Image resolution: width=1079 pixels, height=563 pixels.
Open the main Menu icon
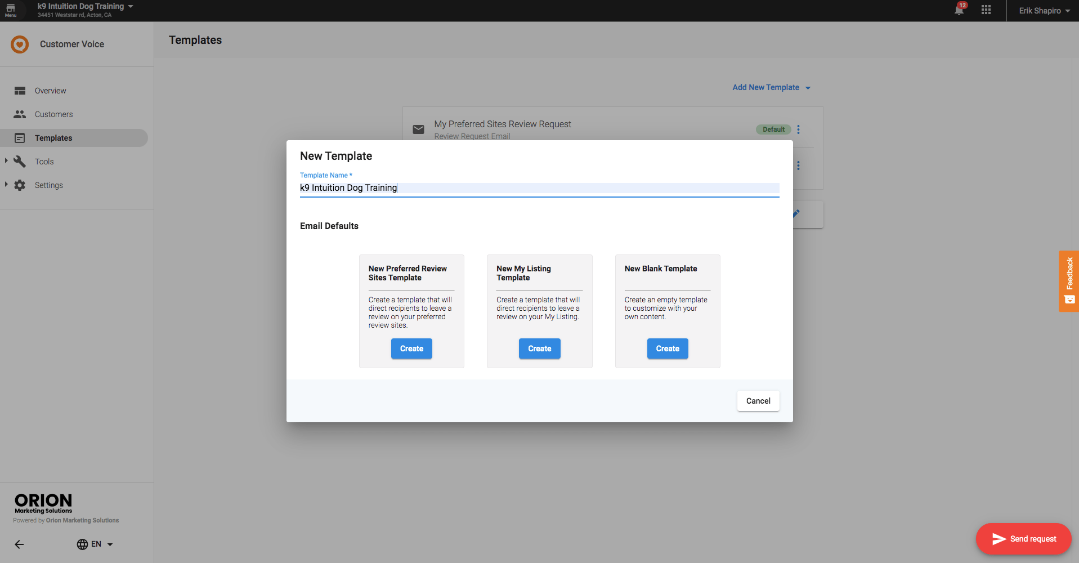click(x=11, y=10)
